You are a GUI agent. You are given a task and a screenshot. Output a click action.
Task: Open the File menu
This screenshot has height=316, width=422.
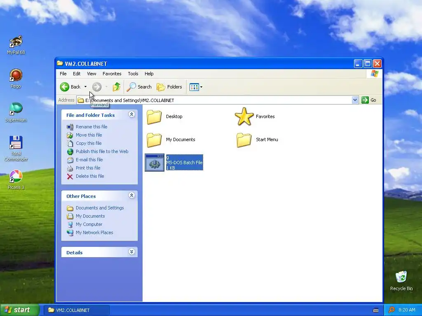pyautogui.click(x=63, y=74)
